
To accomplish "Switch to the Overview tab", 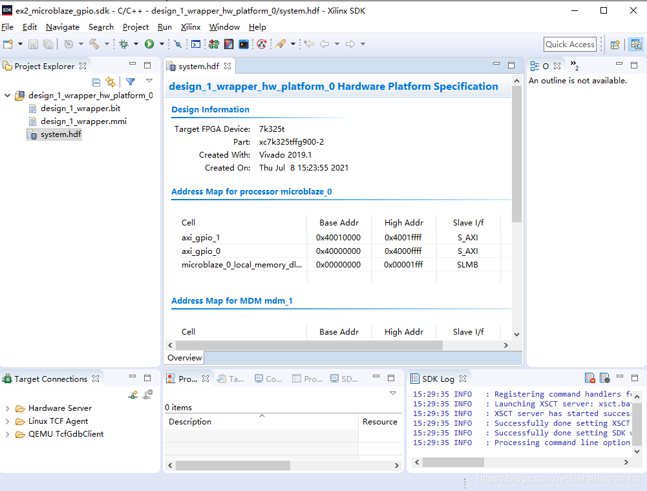I will [185, 358].
